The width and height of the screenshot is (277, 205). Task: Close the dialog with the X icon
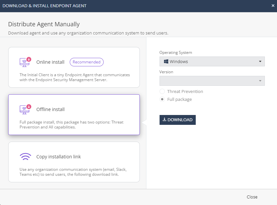273,6
